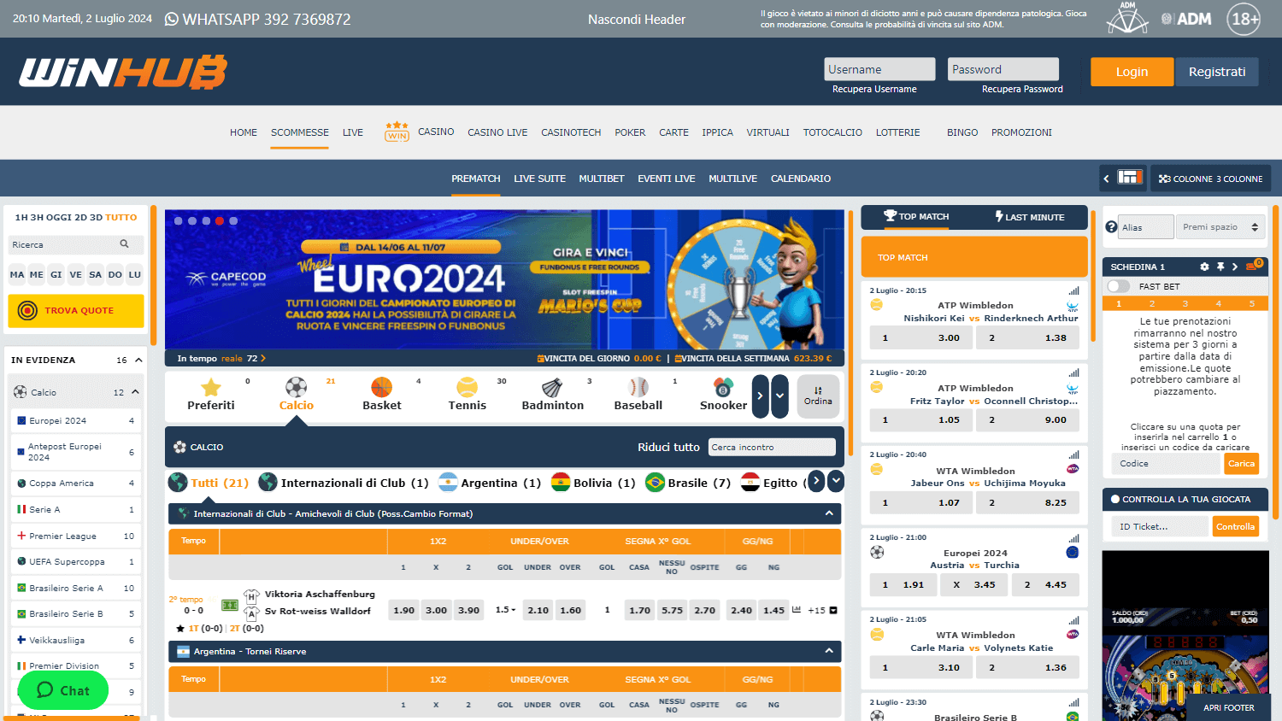Click the Trova Quote target icon
Screen dimensions: 1282x721
(x=27, y=311)
